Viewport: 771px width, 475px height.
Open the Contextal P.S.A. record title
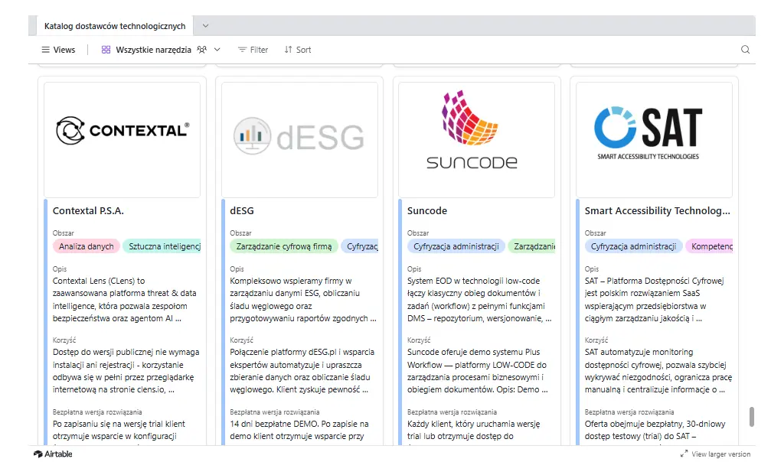(88, 211)
